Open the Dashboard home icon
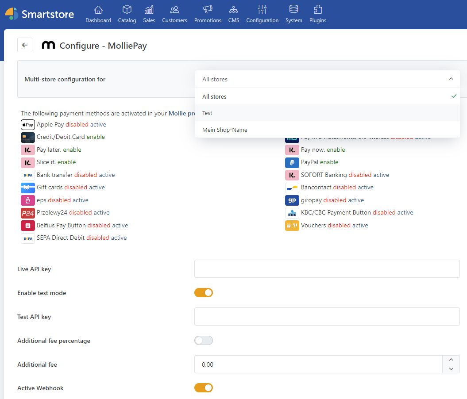Image resolution: width=467 pixels, height=399 pixels. (x=98, y=10)
